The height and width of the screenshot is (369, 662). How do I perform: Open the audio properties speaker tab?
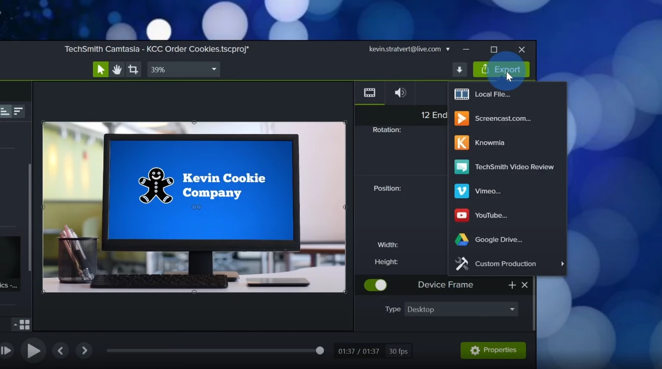point(399,93)
